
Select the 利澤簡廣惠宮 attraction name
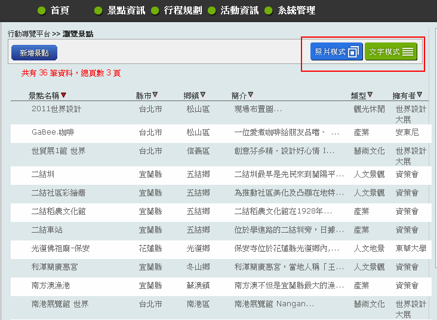pyautogui.click(x=55, y=267)
